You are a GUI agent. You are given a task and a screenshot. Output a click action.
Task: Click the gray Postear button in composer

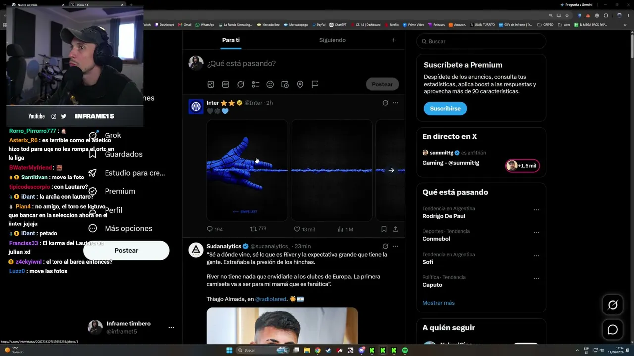(382, 84)
